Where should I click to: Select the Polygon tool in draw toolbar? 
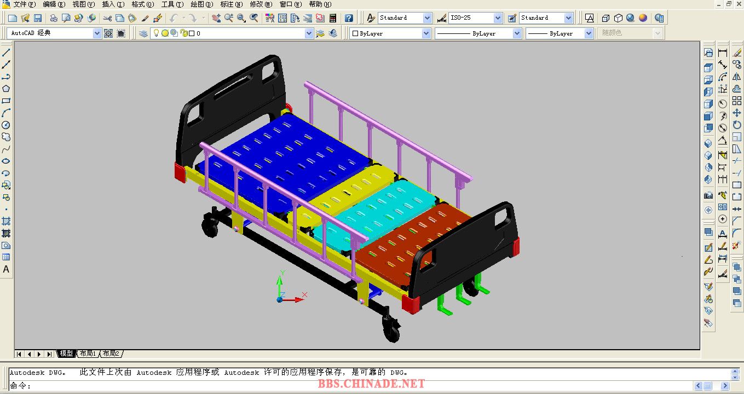point(6,89)
